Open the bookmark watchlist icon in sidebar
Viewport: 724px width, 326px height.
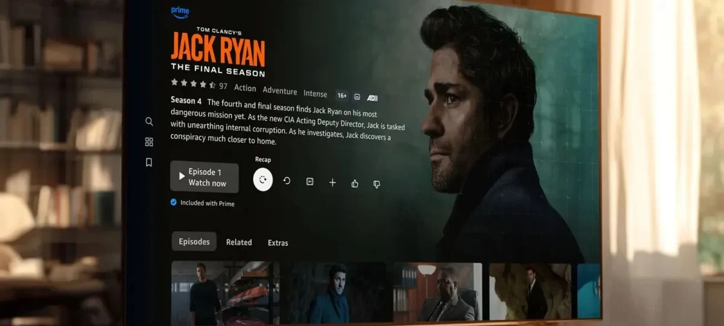(149, 162)
